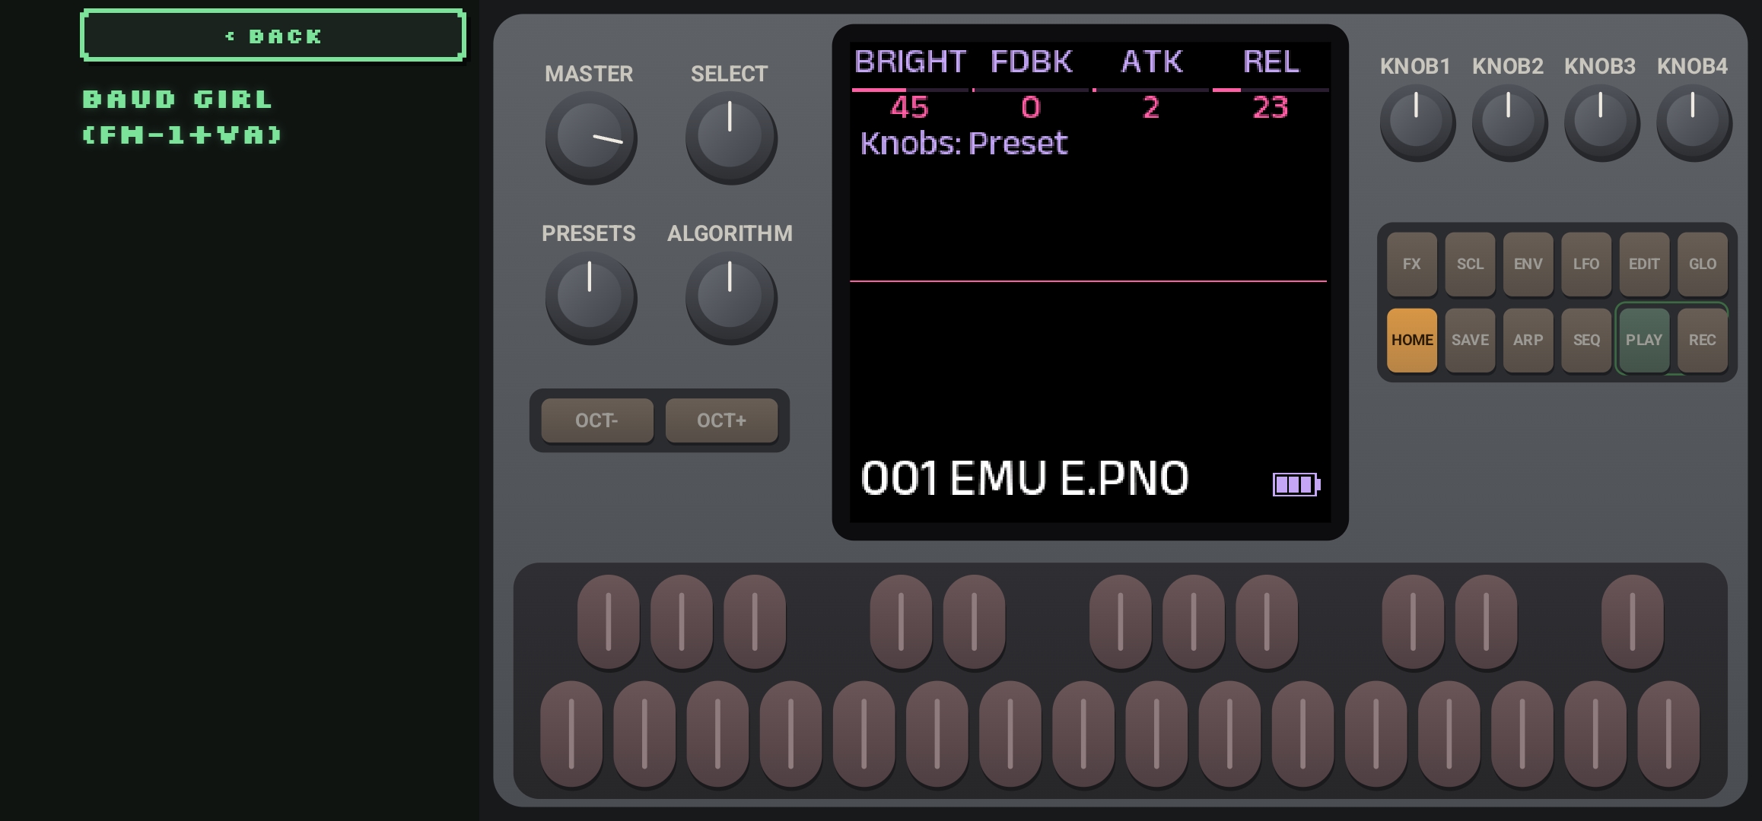Click the KNOB2 dial
This screenshot has width=1762, height=821.
pos(1509,122)
